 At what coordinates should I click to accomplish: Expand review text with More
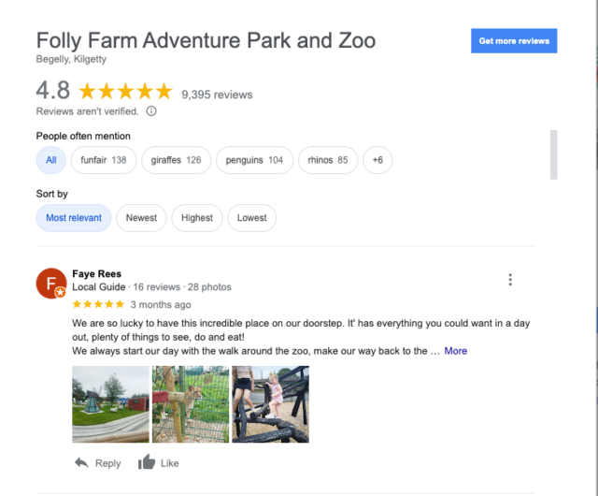click(456, 351)
